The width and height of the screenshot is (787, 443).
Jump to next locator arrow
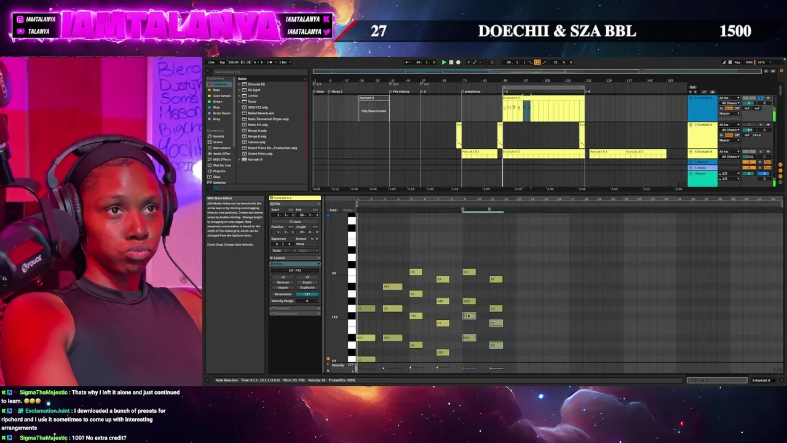pos(695,92)
